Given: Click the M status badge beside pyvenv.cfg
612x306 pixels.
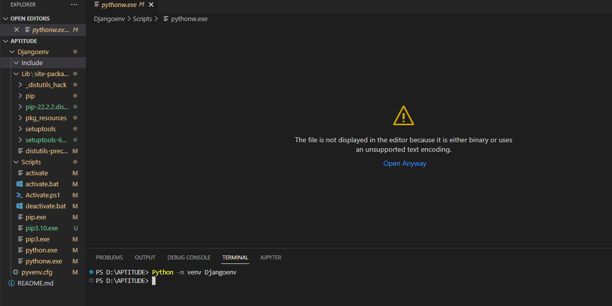Looking at the screenshot, I should [x=75, y=272].
